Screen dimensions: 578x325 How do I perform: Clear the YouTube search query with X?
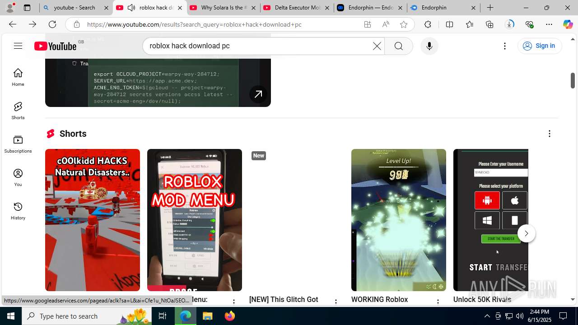[x=377, y=46]
